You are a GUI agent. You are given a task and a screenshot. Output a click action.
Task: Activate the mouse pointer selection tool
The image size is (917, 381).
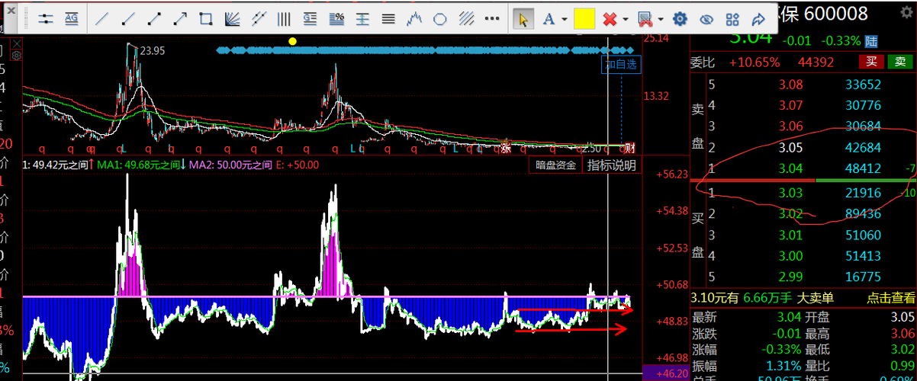(x=523, y=18)
